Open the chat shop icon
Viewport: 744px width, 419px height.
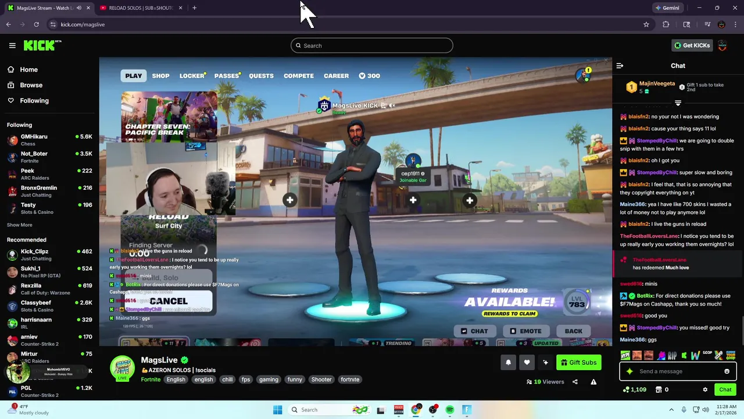659,390
